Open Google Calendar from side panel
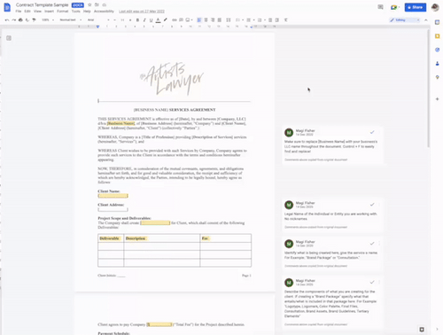Screen dimensions: 443x335 438,22
